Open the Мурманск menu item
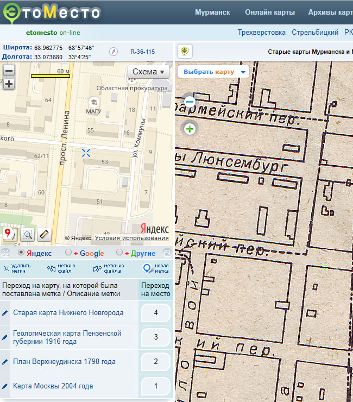 click(212, 12)
